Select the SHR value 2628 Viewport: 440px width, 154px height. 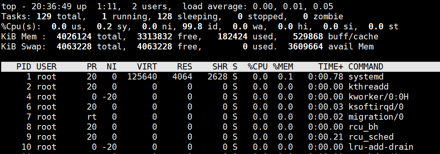click(217, 77)
